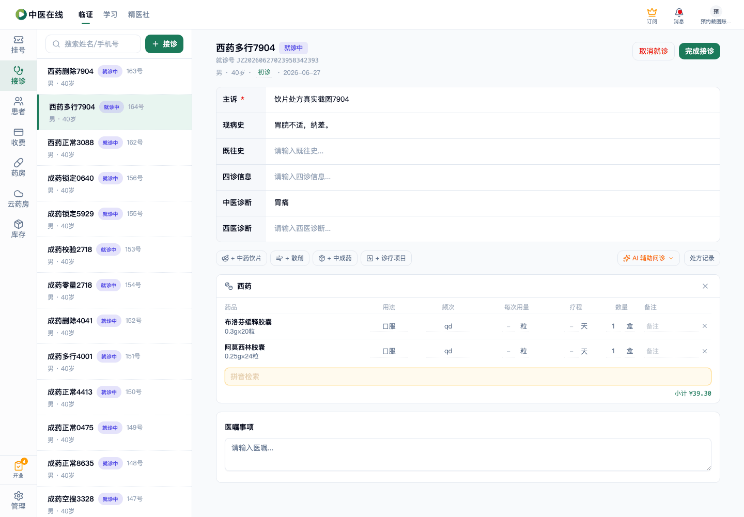Click the 现病史 input field
The width and height of the screenshot is (744, 517).
(x=493, y=126)
